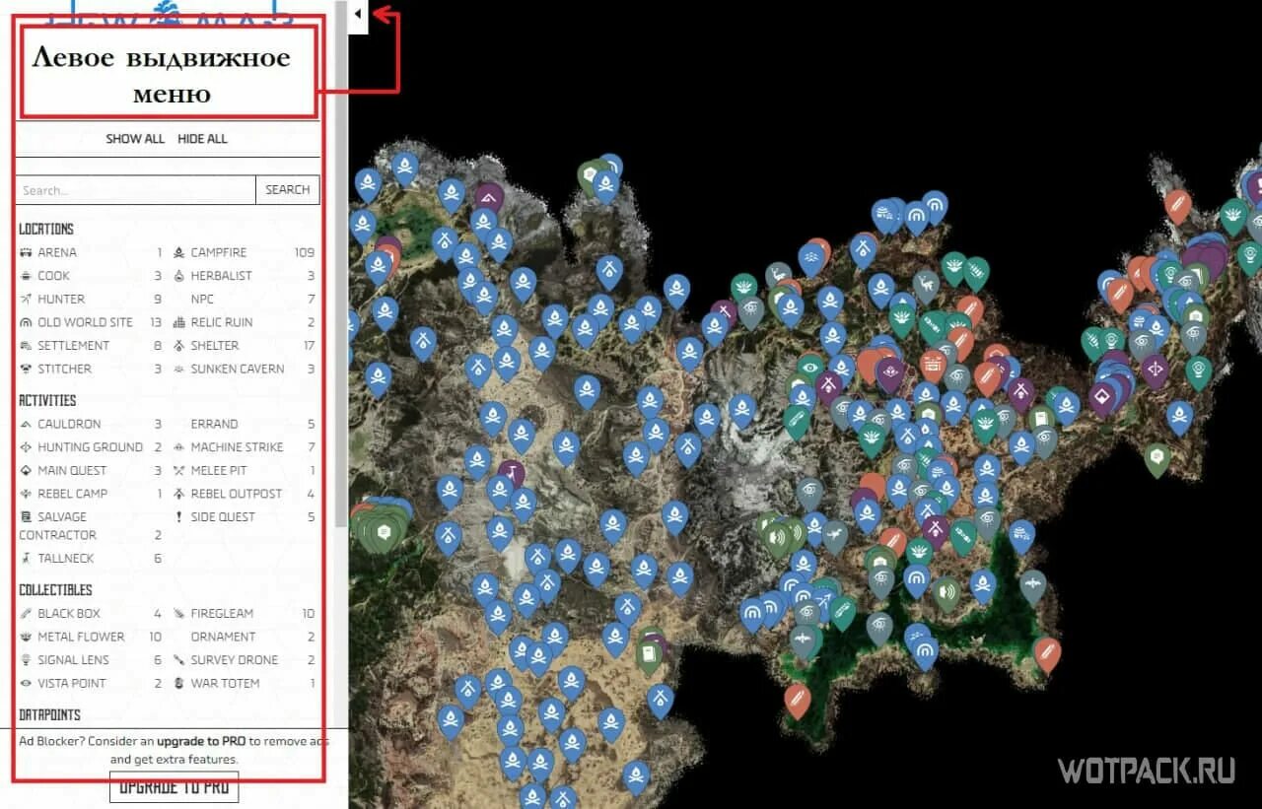Select the Cook icon in the list

[26, 276]
